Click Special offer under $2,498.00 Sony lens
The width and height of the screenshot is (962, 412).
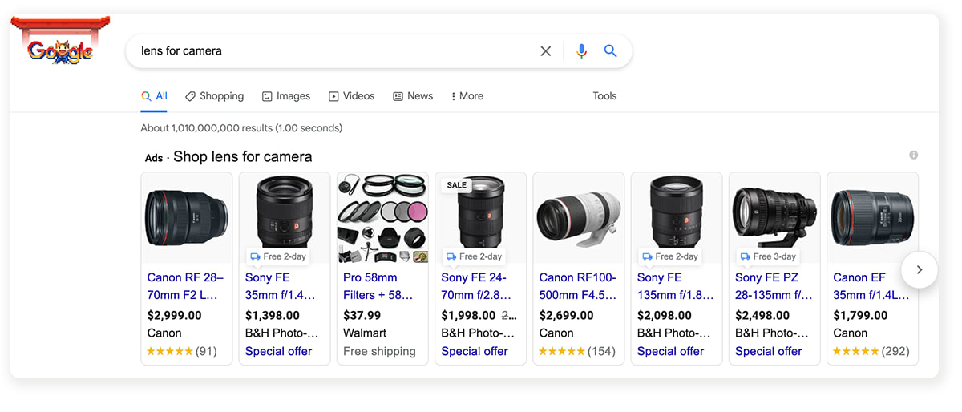(x=768, y=351)
